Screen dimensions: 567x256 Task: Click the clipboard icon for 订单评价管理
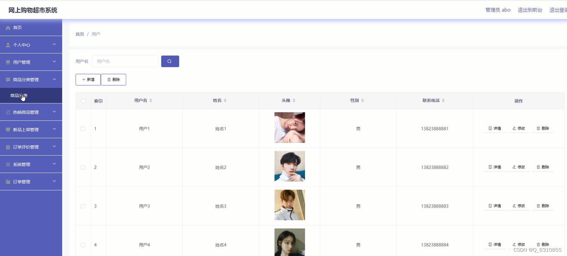point(8,147)
